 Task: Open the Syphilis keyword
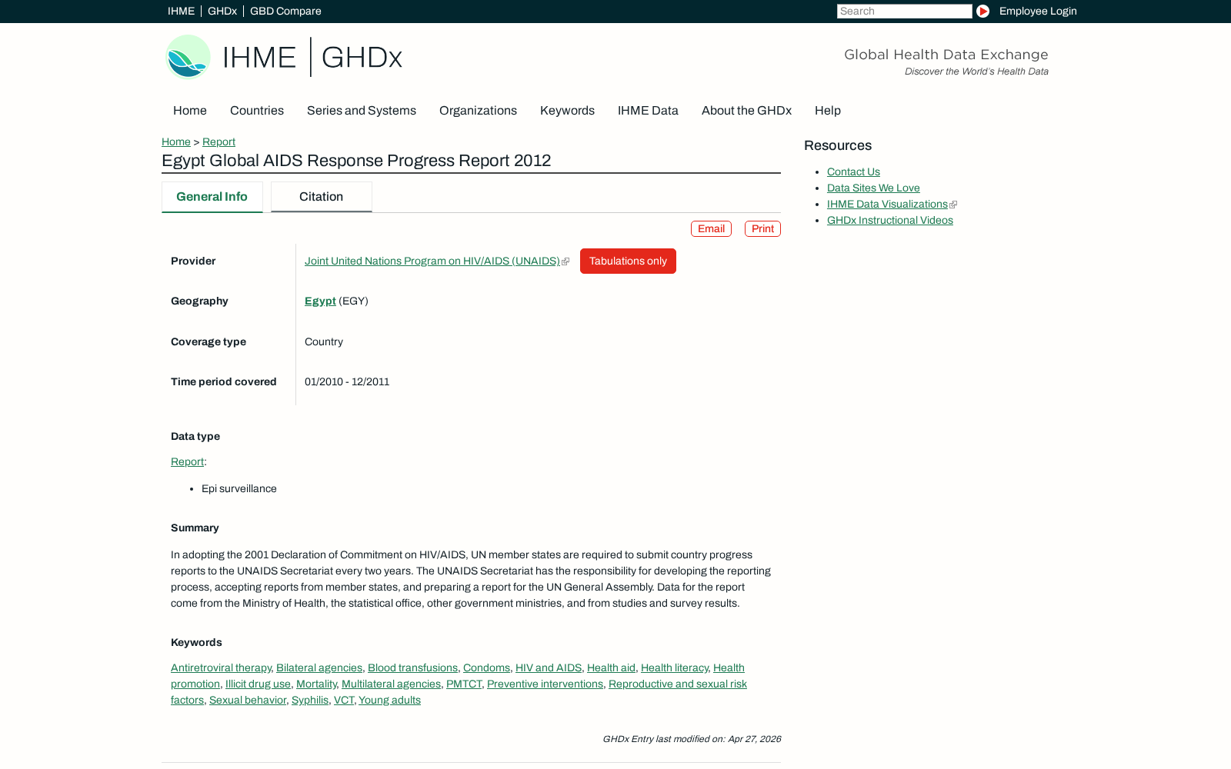point(310,700)
